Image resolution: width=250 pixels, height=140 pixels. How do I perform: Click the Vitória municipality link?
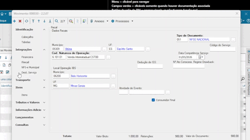click(68, 49)
